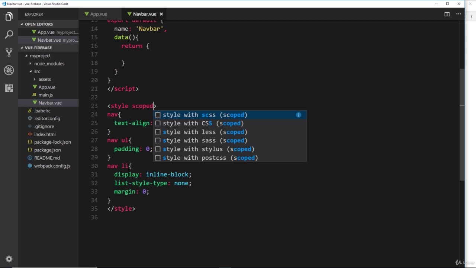Open the Manage gear menu
The image size is (476, 268).
[x=9, y=259]
